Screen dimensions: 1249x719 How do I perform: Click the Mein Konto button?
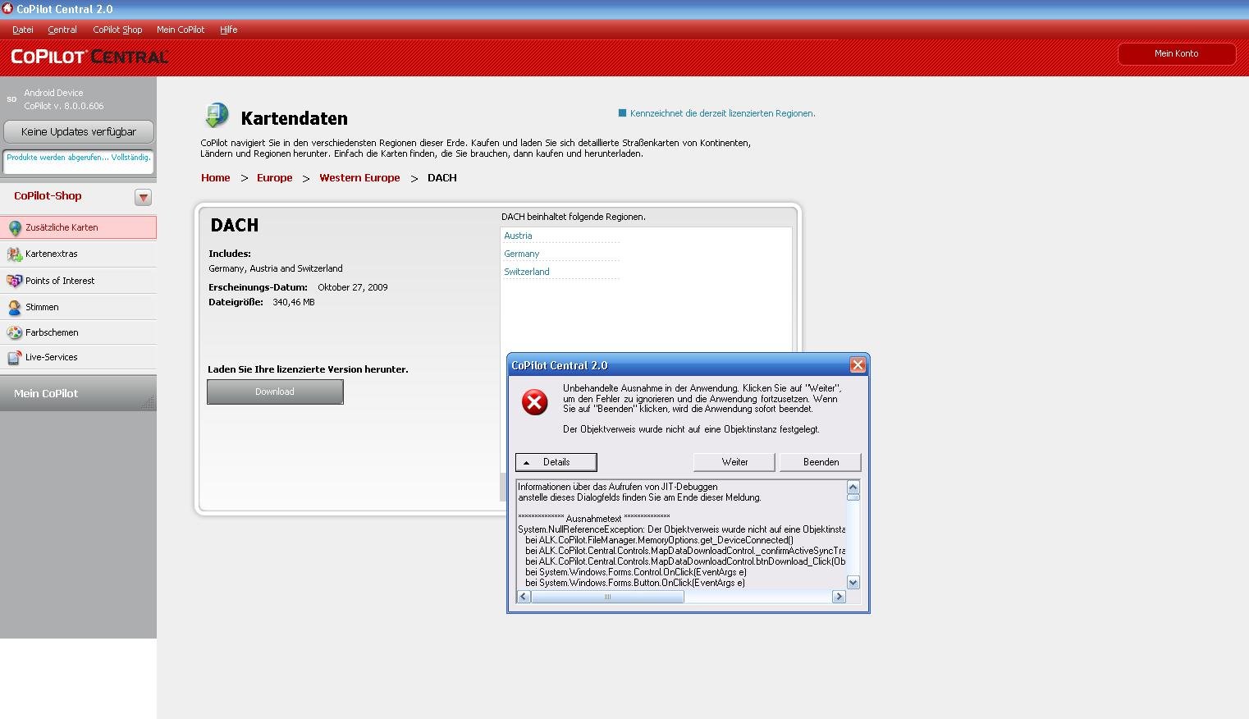(x=1177, y=53)
